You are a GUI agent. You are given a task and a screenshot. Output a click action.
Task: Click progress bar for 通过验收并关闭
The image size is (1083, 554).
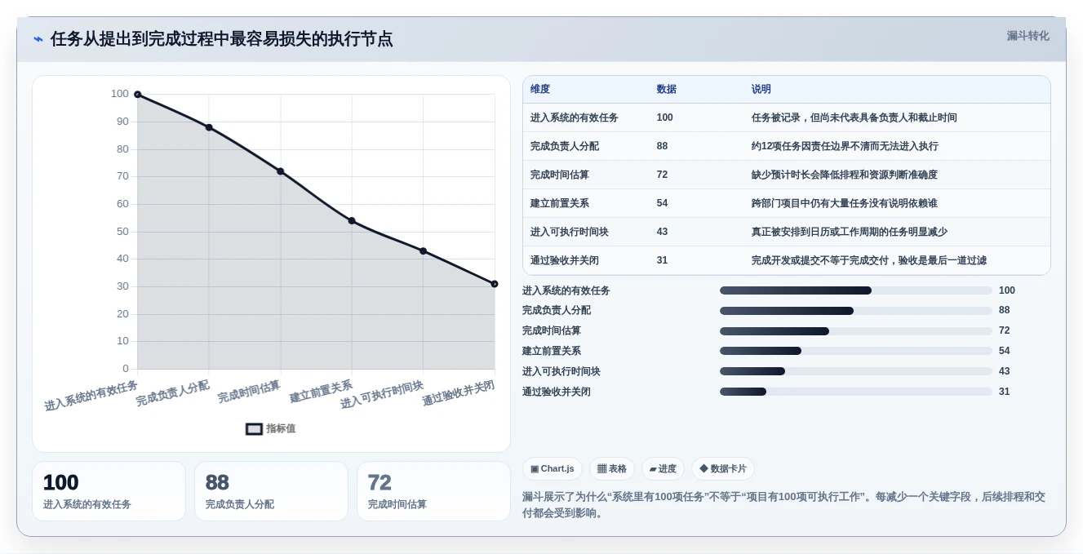point(856,392)
